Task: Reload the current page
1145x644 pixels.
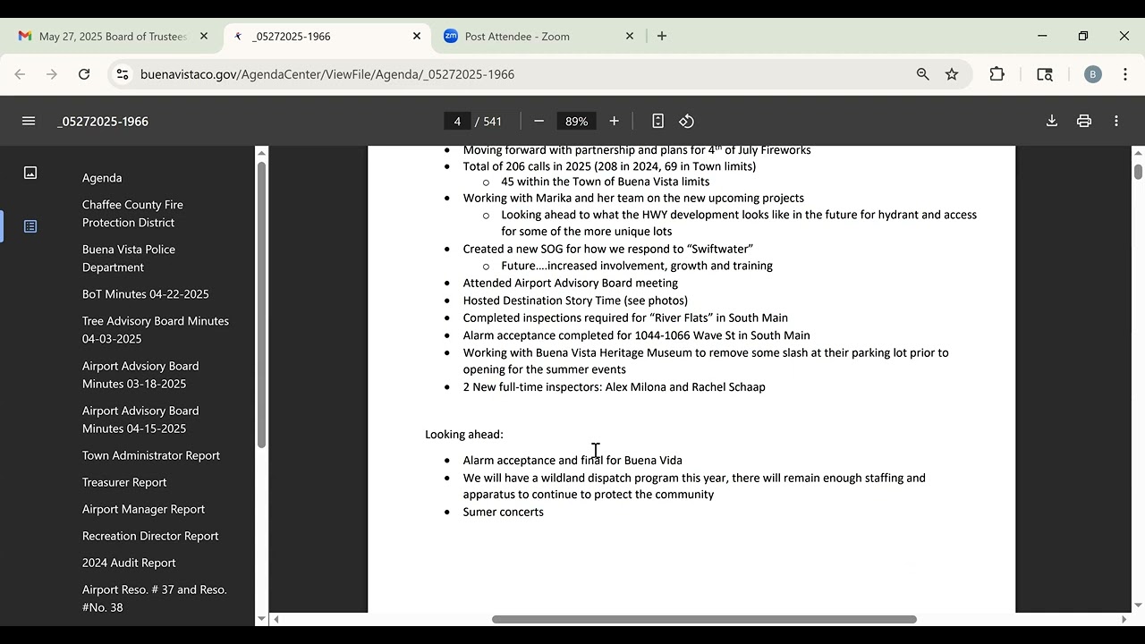Action: click(x=84, y=74)
